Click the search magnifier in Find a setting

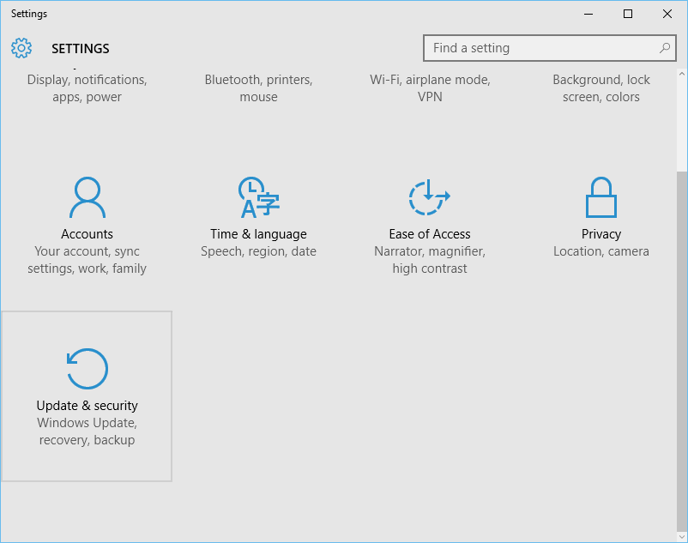point(665,48)
